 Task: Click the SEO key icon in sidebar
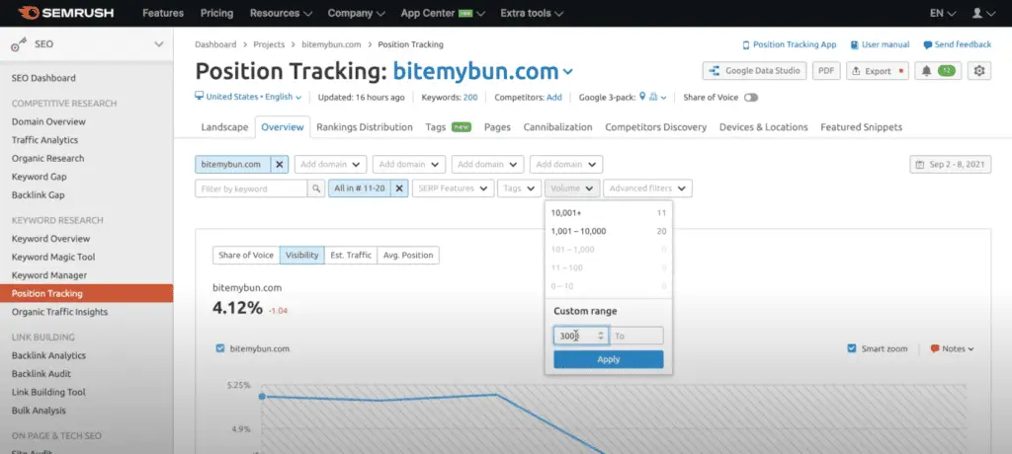pyautogui.click(x=19, y=43)
